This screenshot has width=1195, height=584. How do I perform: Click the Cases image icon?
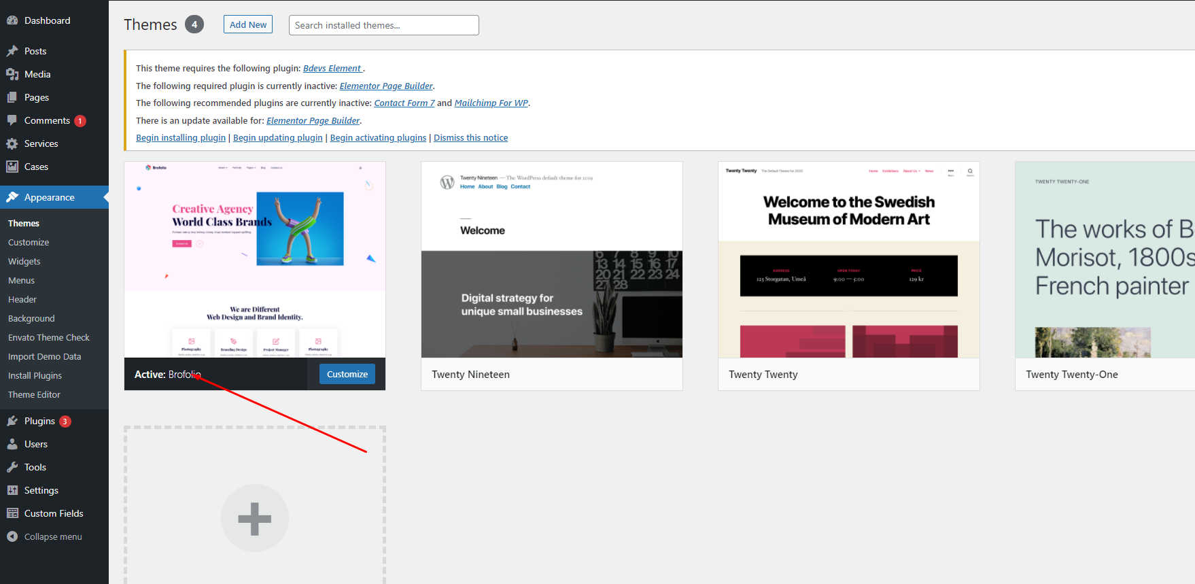tap(12, 167)
